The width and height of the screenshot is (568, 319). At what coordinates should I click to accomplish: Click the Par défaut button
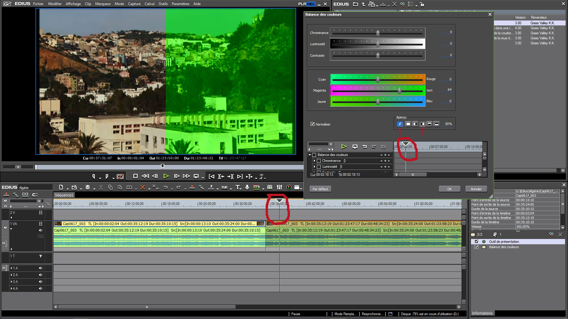click(320, 189)
